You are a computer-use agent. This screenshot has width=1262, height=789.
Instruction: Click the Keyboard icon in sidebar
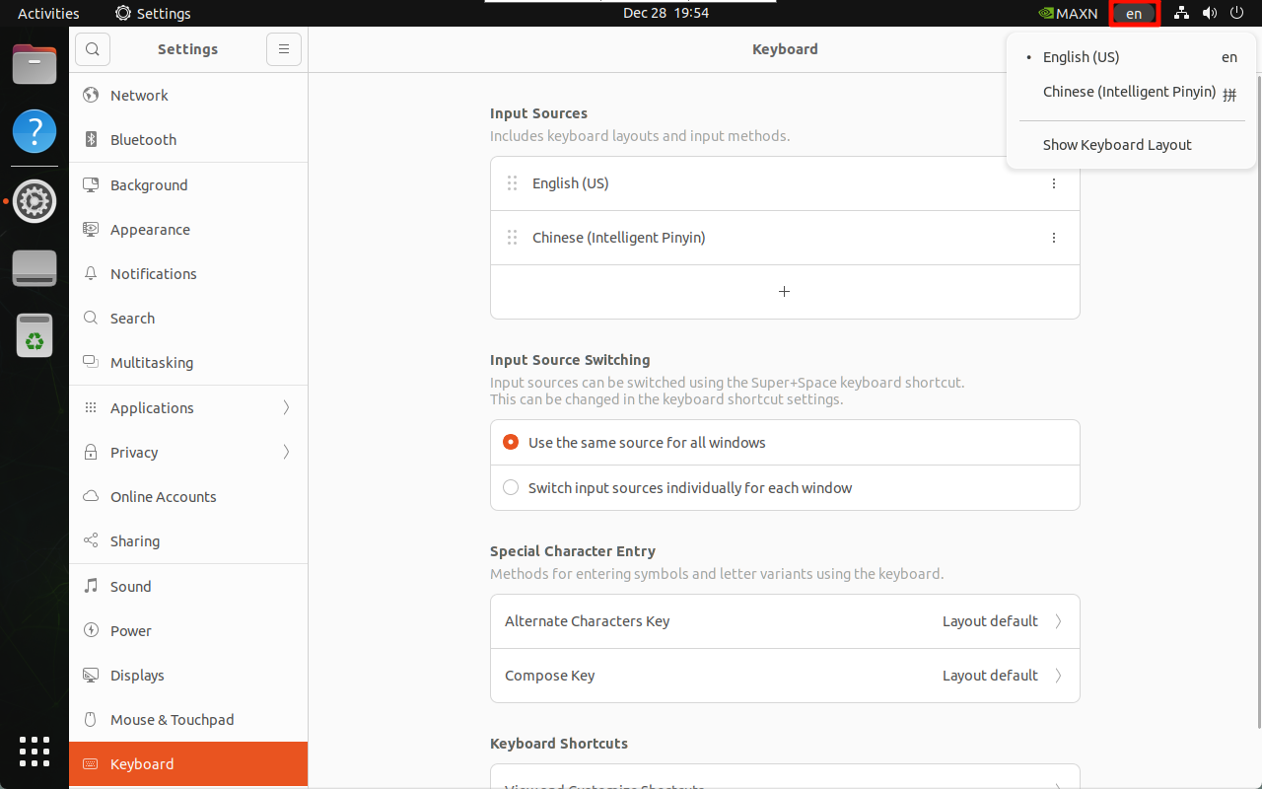tap(91, 763)
